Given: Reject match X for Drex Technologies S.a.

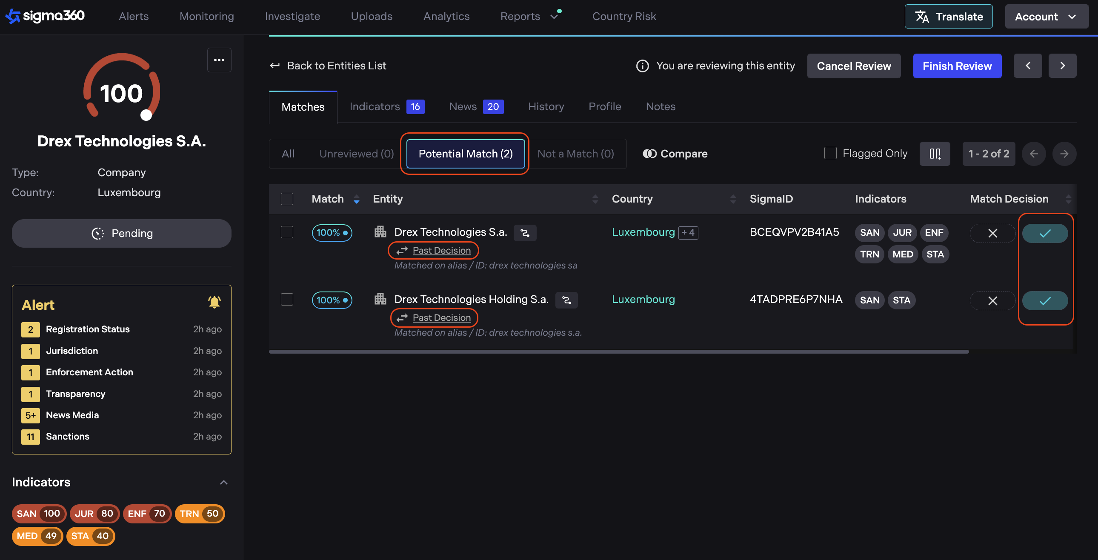Looking at the screenshot, I should (x=992, y=233).
